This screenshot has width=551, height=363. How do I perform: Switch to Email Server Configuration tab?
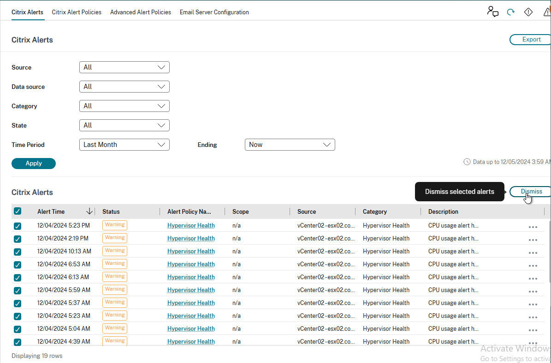point(214,12)
